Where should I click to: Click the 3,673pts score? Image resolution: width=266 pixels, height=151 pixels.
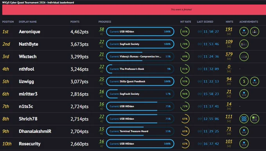tap(79, 44)
